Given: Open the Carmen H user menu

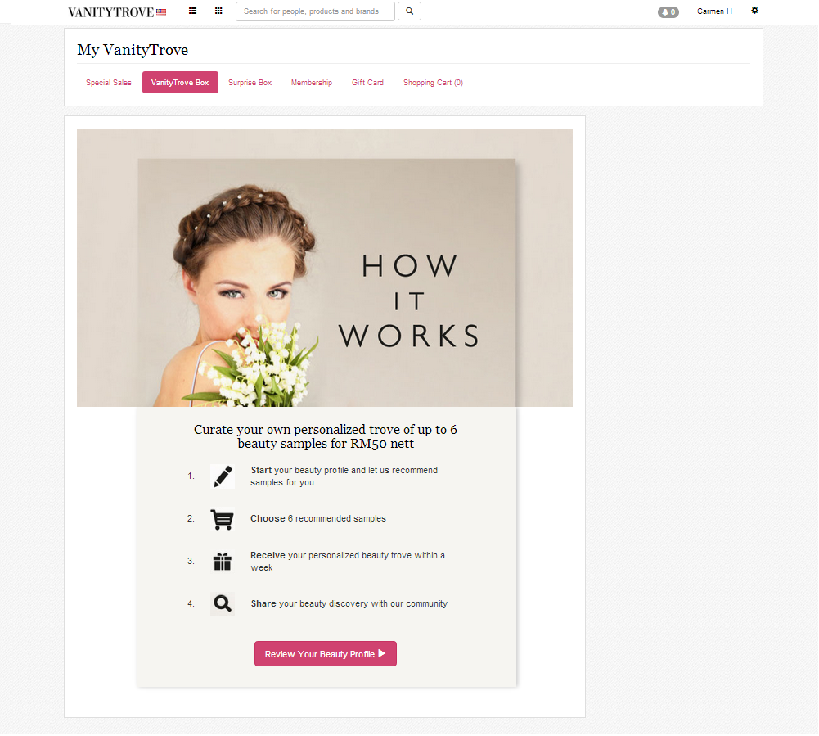Looking at the screenshot, I should (x=714, y=11).
